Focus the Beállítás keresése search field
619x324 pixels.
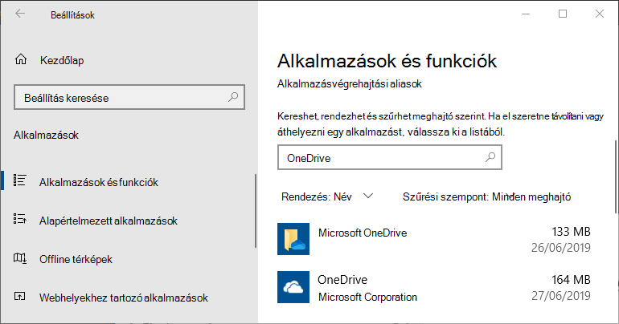[129, 97]
